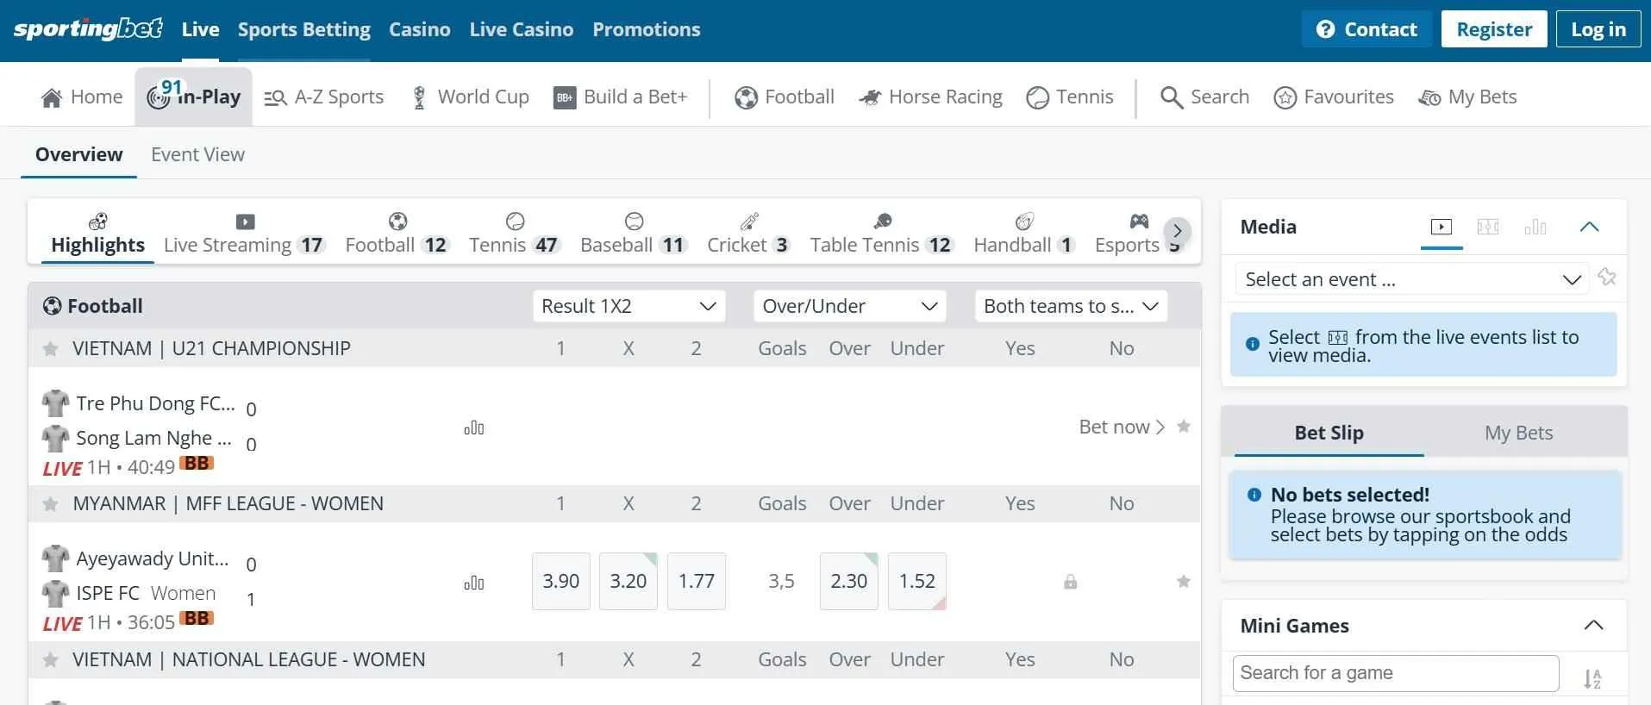Open the Result 1X2 market dropdown
Viewport: 1651px width, 705px height.
[x=629, y=306]
